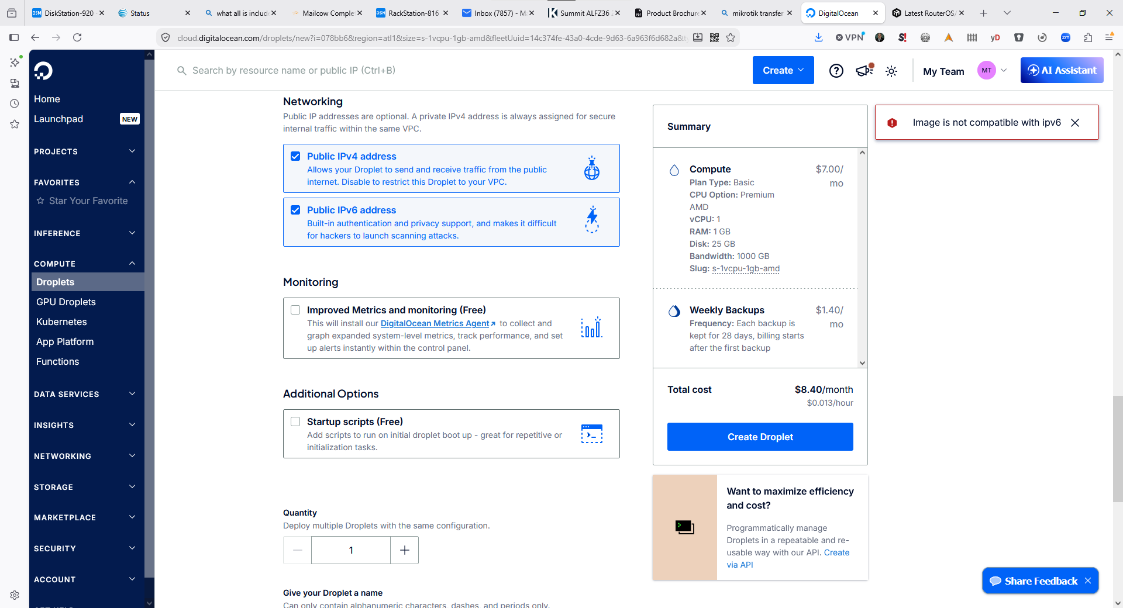Click the search magnifier icon

(x=182, y=71)
